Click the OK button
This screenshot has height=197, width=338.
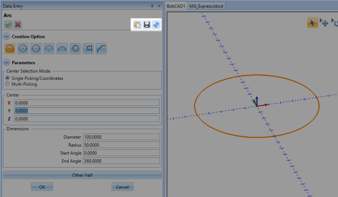(x=42, y=187)
